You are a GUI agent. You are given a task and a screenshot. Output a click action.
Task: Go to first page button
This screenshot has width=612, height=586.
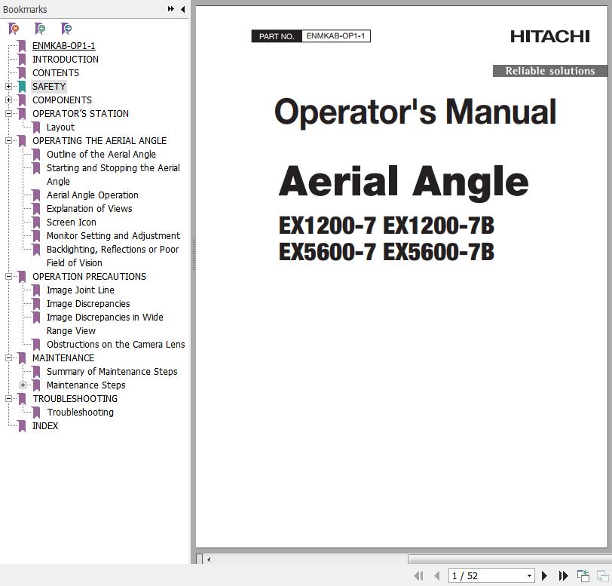pyautogui.click(x=418, y=575)
